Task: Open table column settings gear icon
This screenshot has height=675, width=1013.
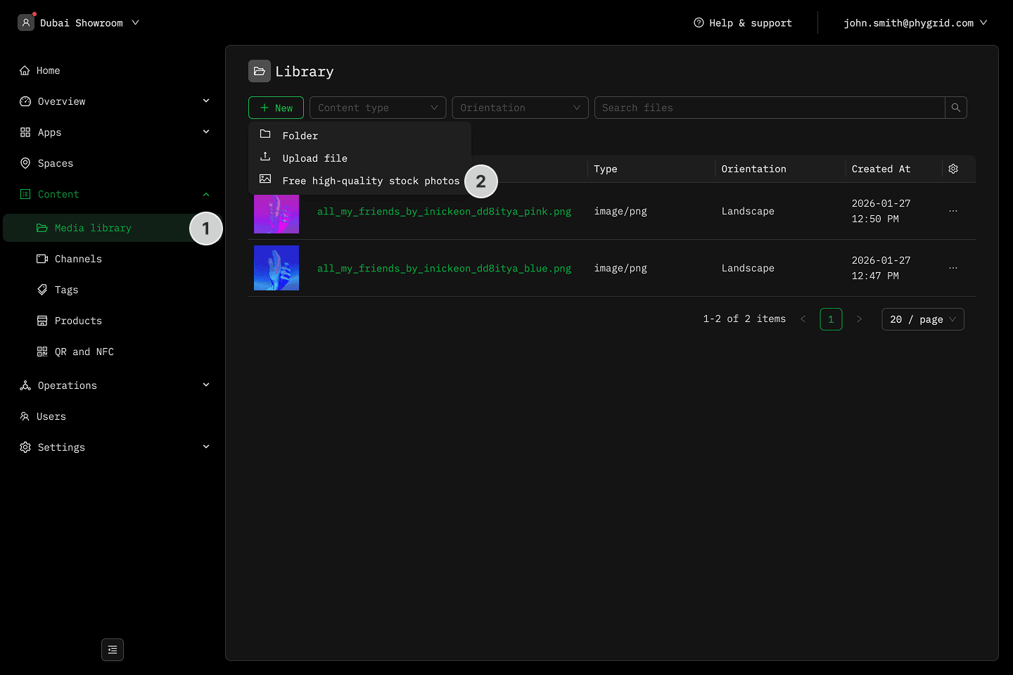Action: click(x=953, y=169)
